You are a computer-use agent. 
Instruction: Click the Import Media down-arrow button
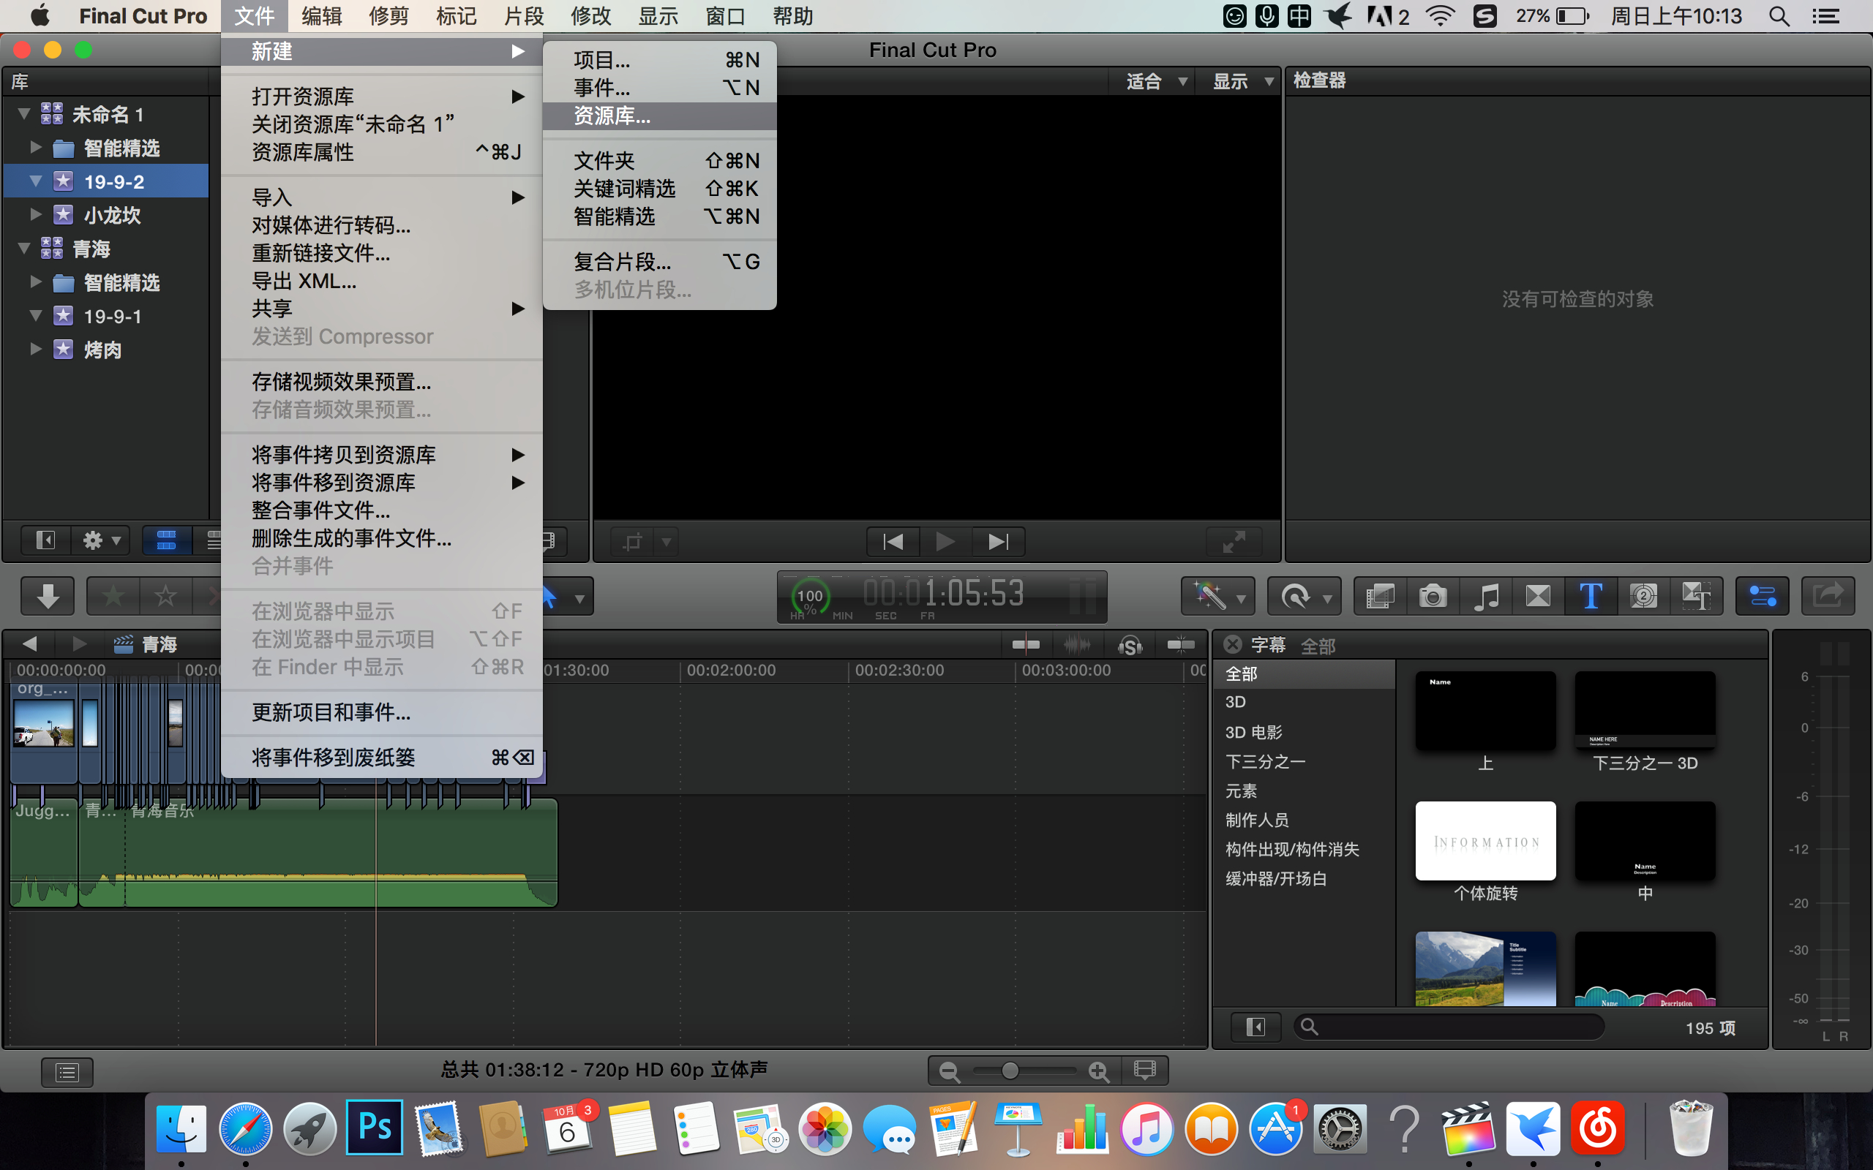(48, 597)
